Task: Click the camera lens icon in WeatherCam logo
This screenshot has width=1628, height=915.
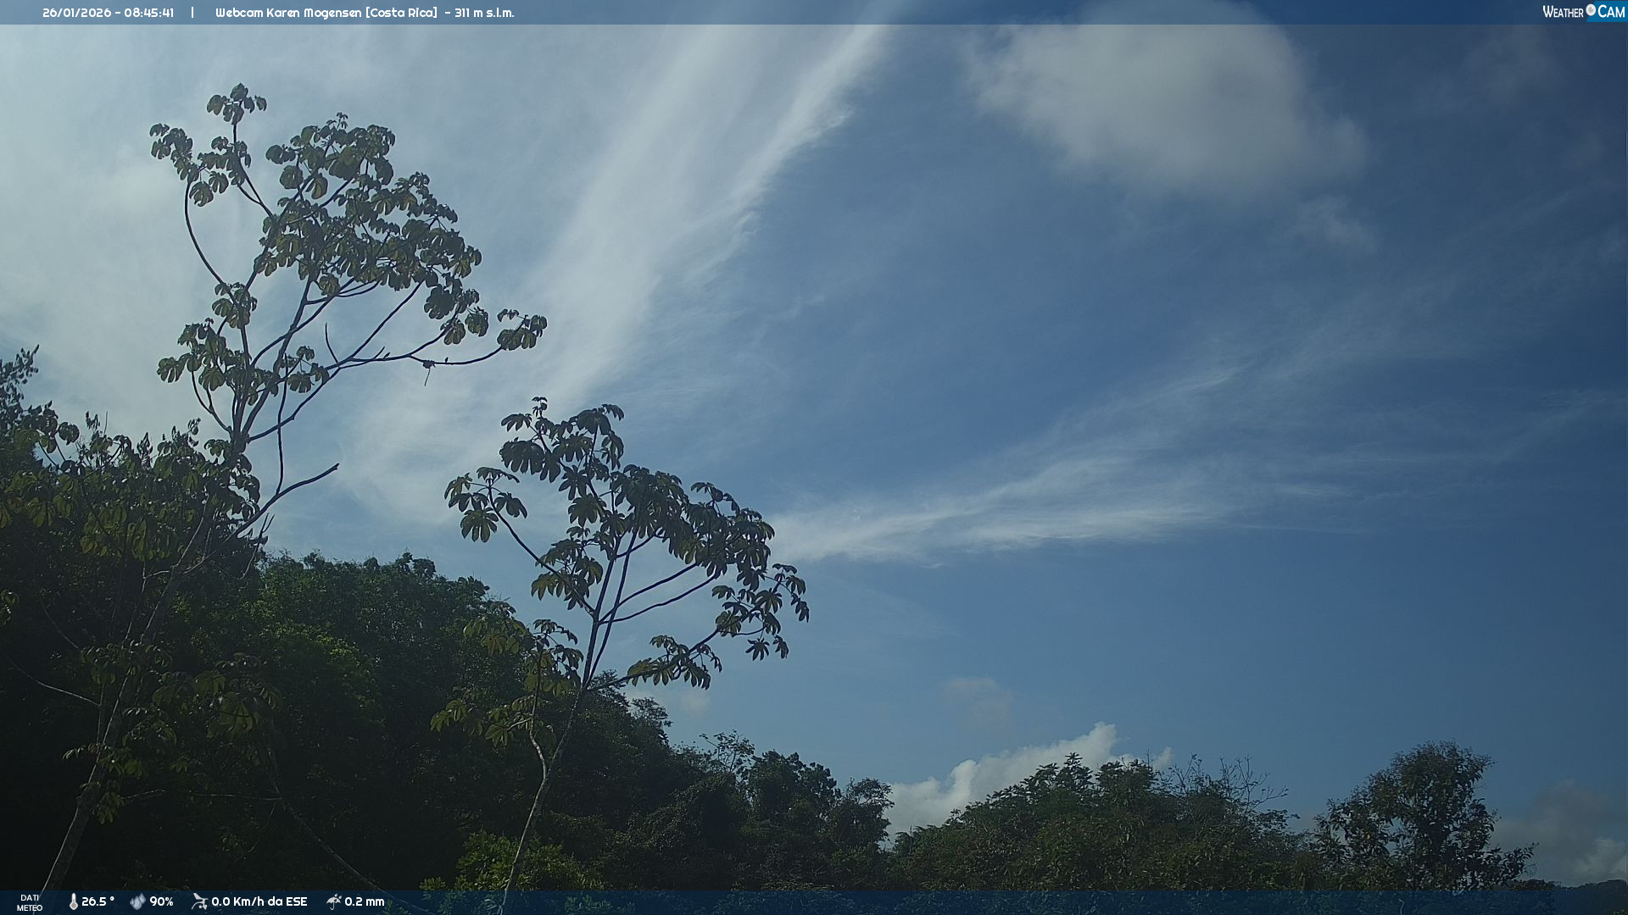Action: point(1591,10)
